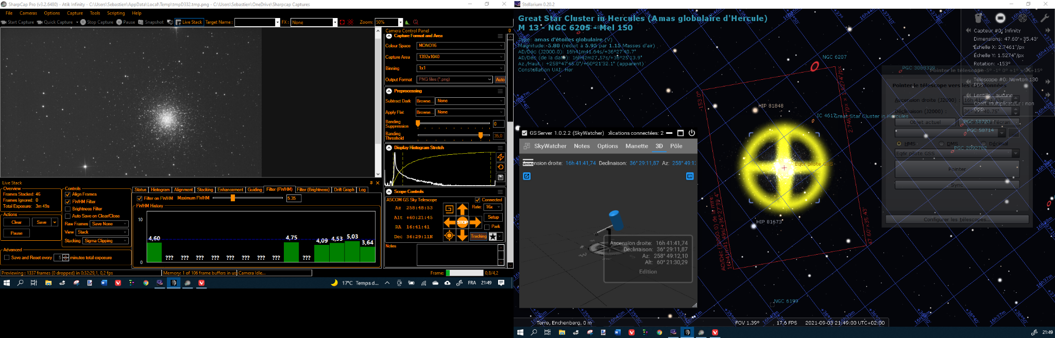Click GS Server left blue edit icon

[527, 176]
